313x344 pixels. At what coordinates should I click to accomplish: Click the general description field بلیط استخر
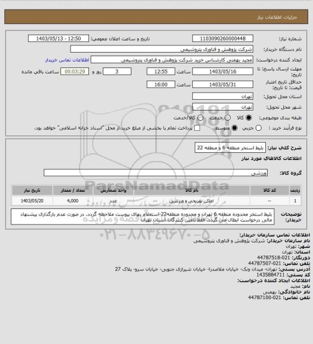[x=230, y=148]
